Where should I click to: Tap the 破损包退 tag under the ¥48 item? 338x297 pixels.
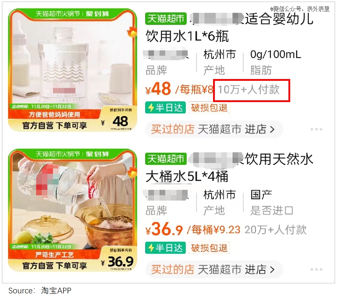coord(209,107)
